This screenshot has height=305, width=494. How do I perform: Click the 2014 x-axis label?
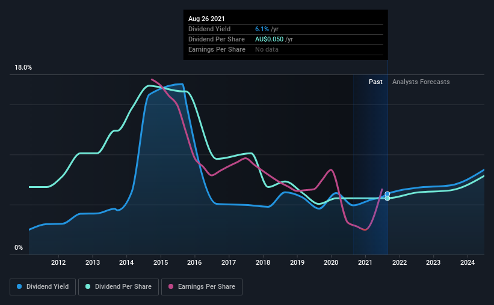(126, 262)
